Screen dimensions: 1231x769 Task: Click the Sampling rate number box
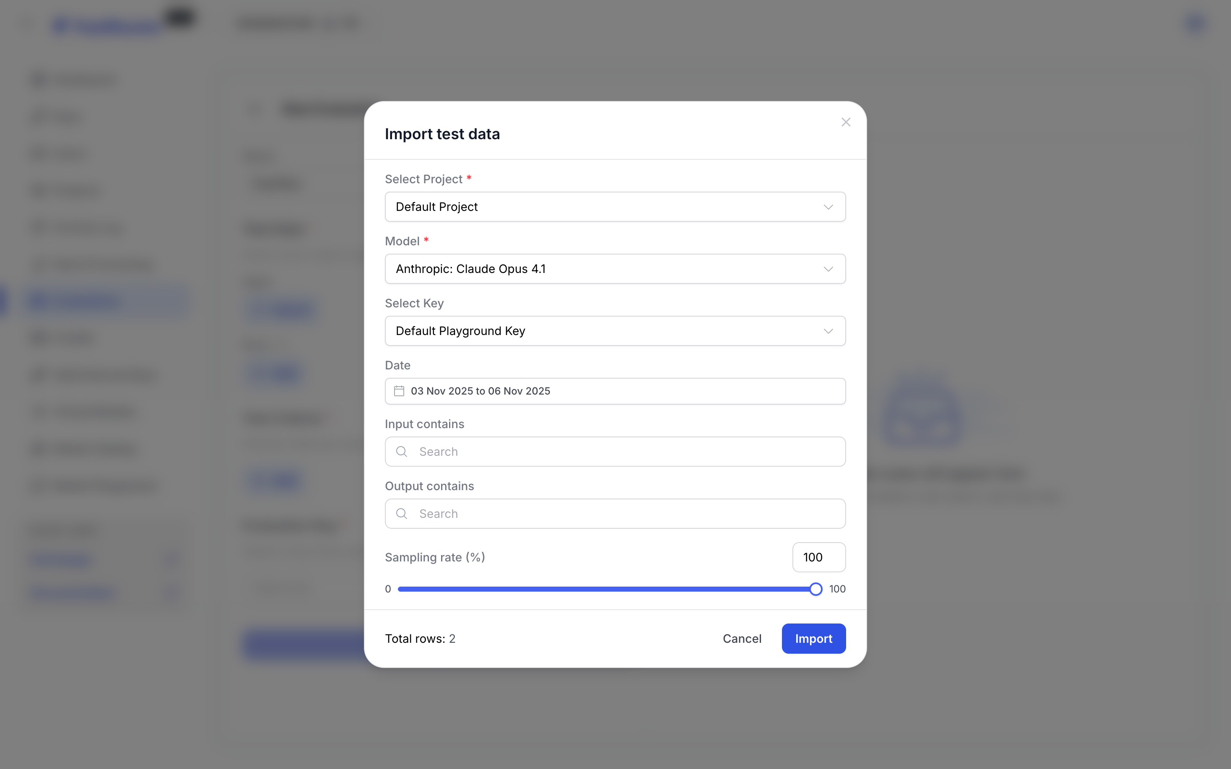point(818,557)
